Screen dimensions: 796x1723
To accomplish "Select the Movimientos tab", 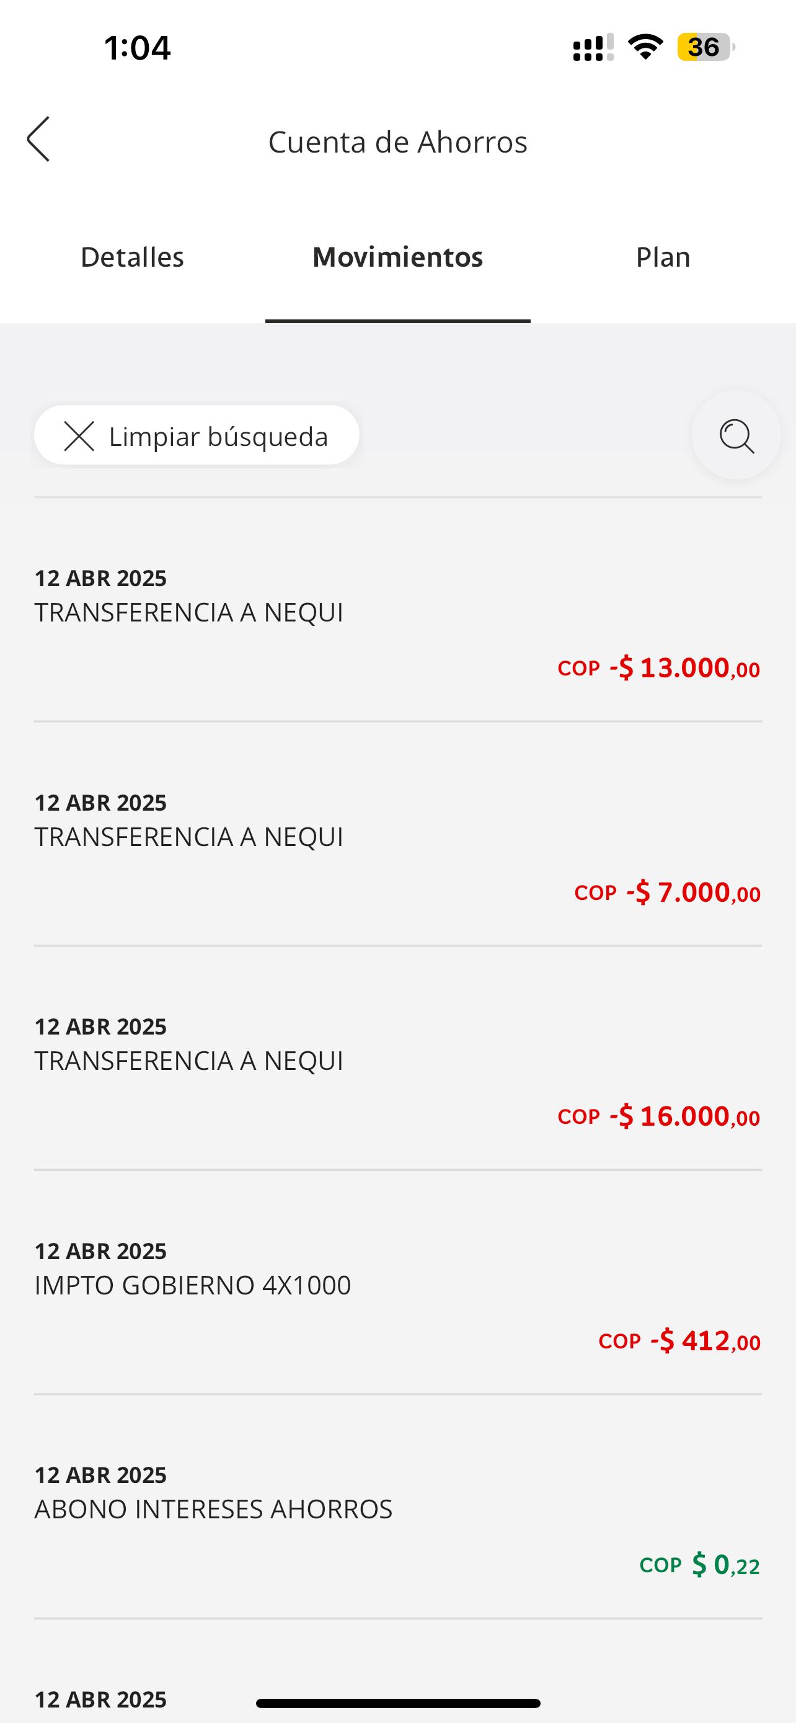I will (397, 257).
